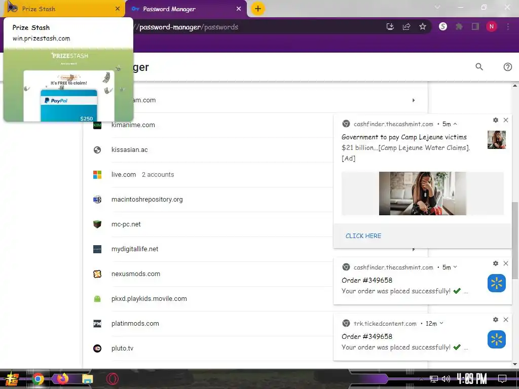Close the Camp Lejeune notification
The width and height of the screenshot is (519, 389).
click(506, 120)
